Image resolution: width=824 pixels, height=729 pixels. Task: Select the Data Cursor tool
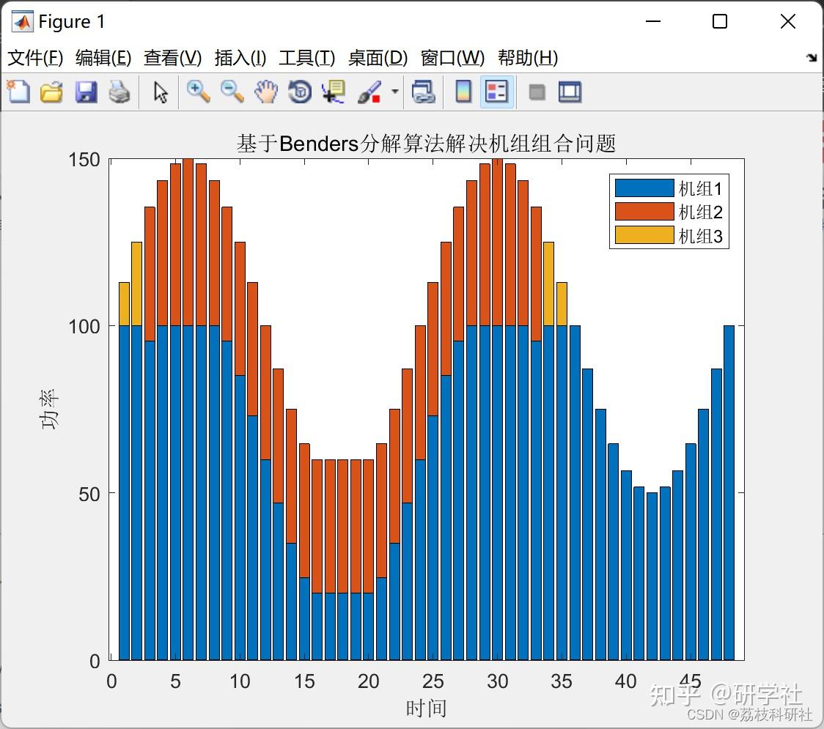[x=334, y=92]
